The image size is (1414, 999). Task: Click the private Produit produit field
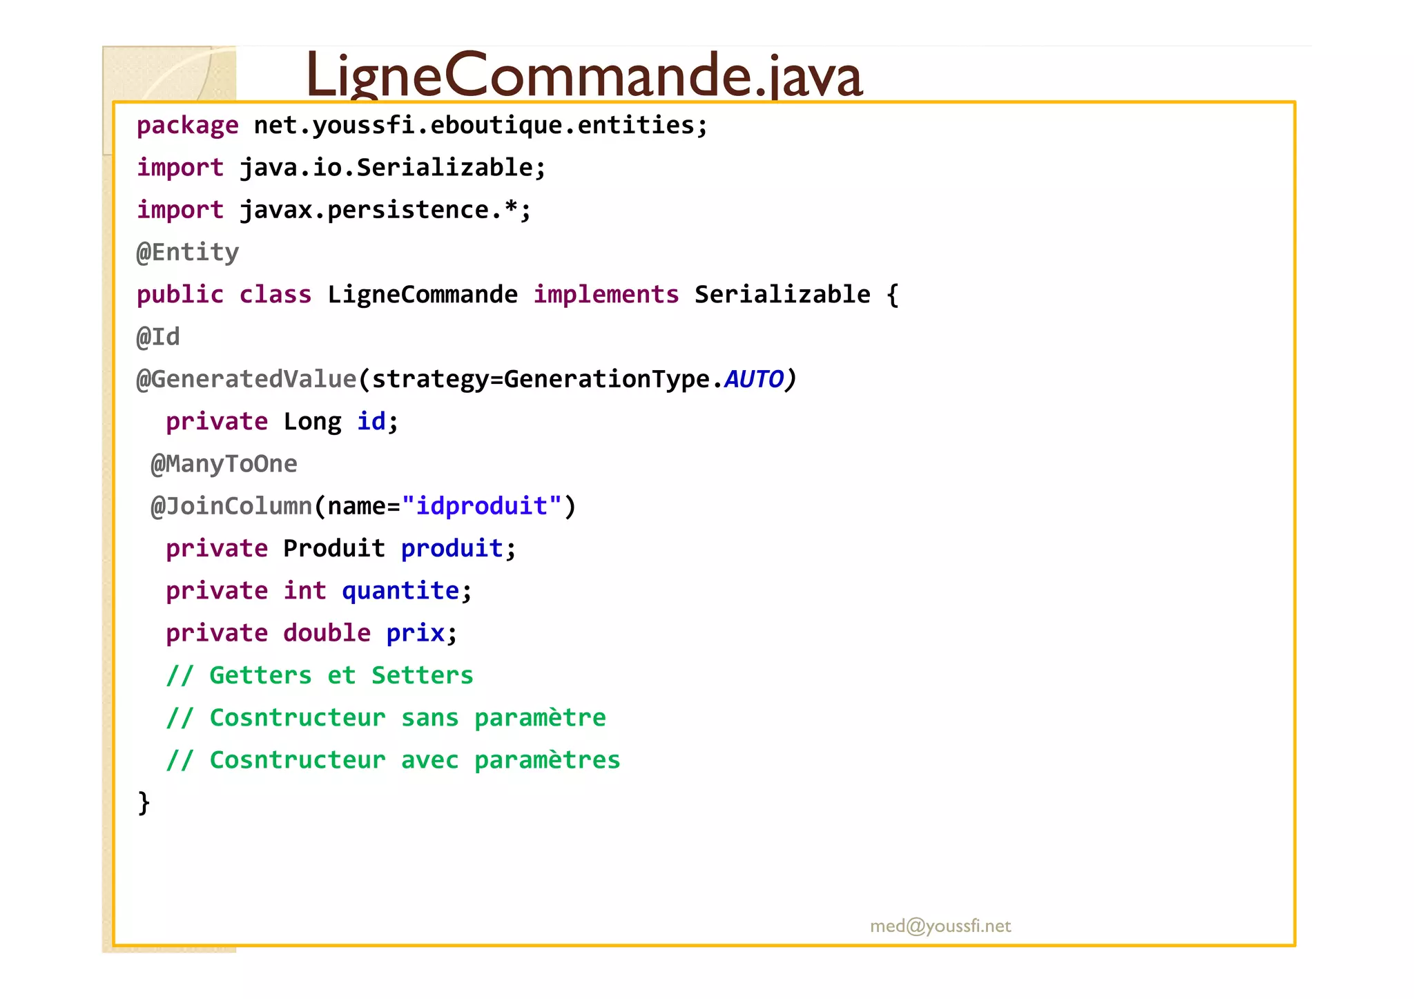(341, 549)
